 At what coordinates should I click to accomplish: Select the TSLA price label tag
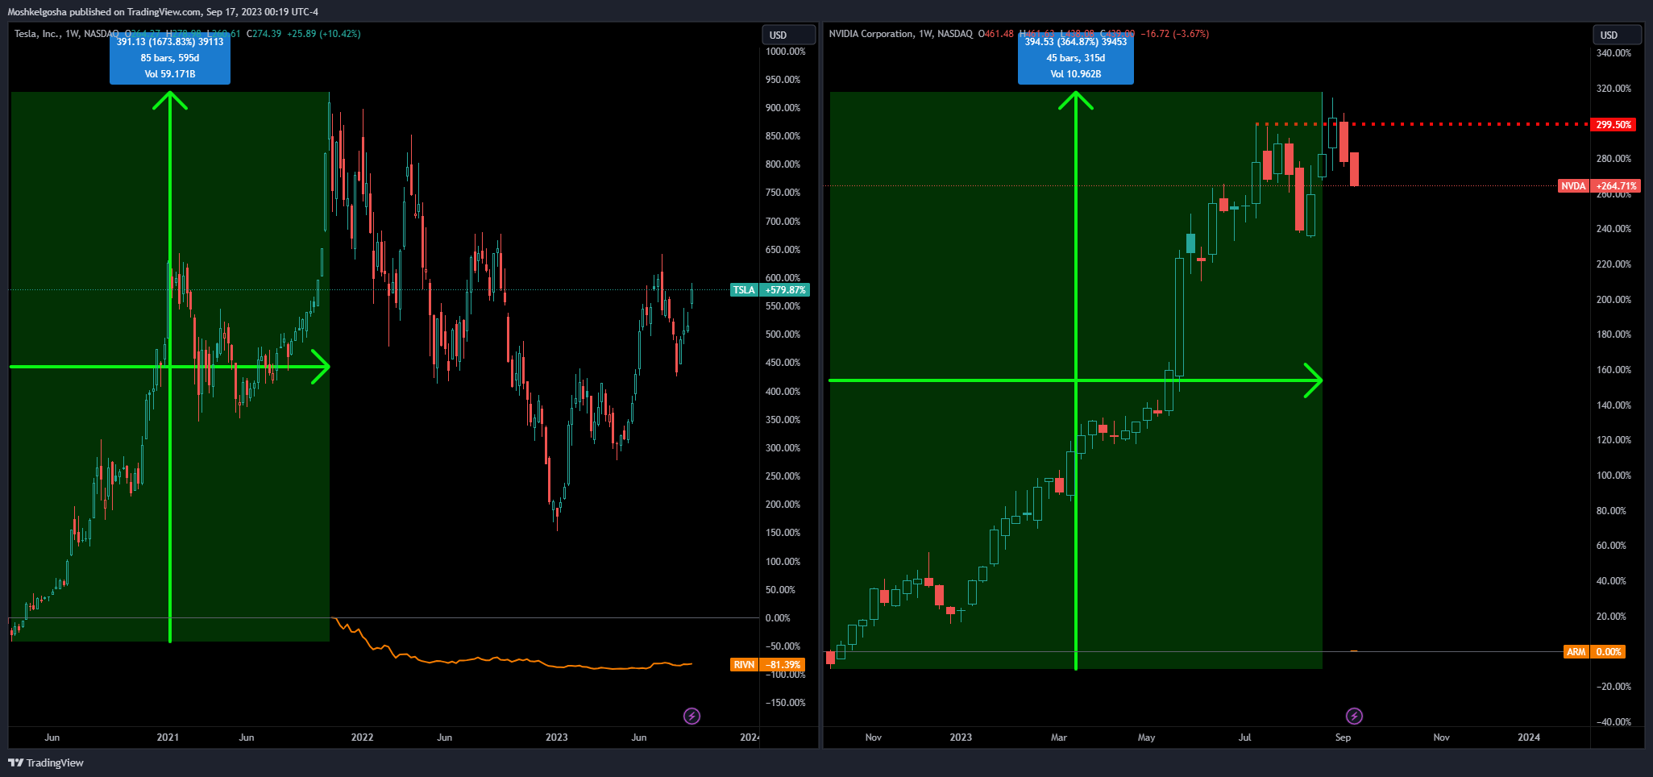click(x=745, y=290)
